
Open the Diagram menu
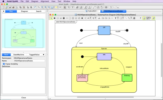[x=35, y=1]
